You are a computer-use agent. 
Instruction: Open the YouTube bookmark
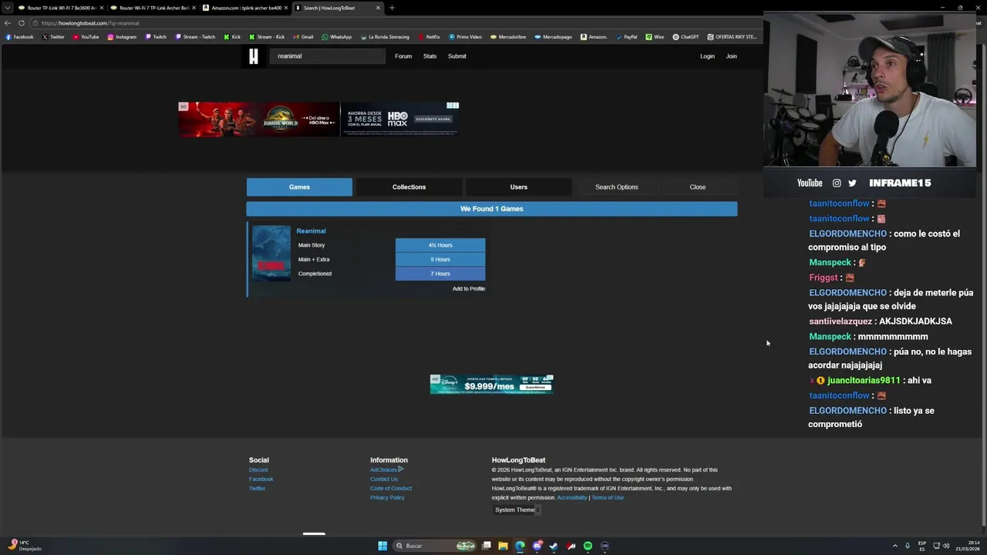tap(86, 37)
